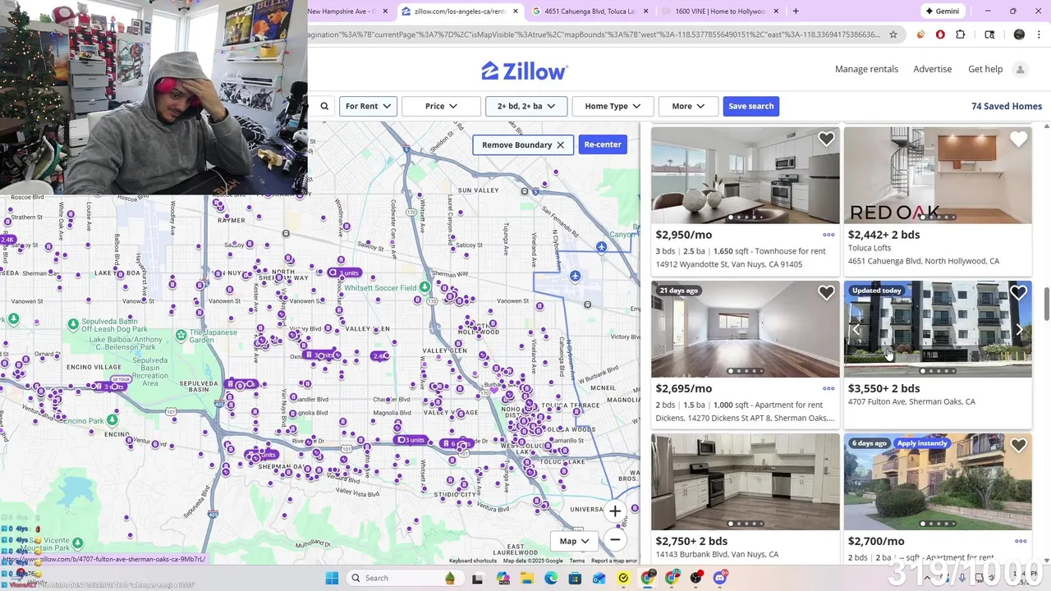
Task: Open the $2,950/mo listing photo
Action: [746, 175]
